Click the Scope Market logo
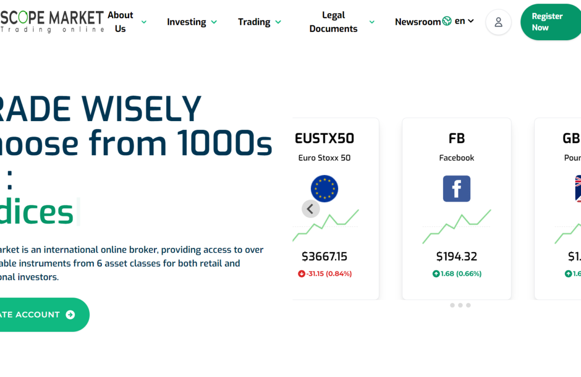 [52, 22]
